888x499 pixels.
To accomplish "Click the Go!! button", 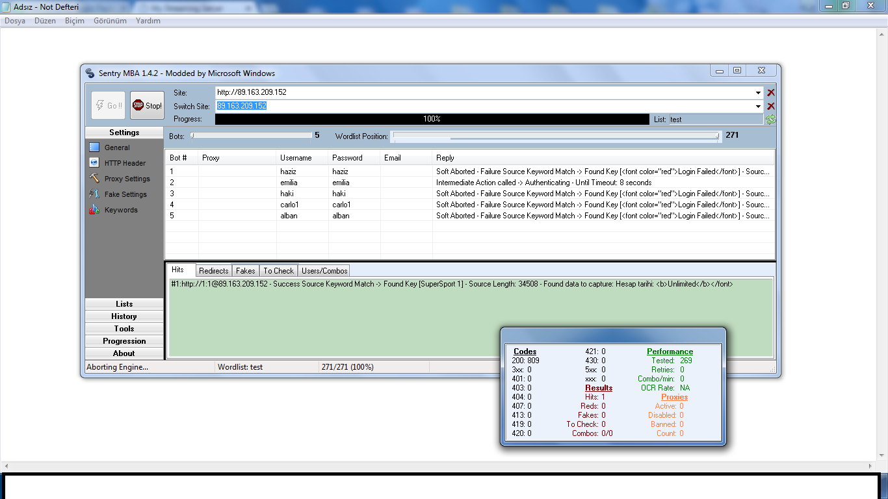I will coord(108,105).
